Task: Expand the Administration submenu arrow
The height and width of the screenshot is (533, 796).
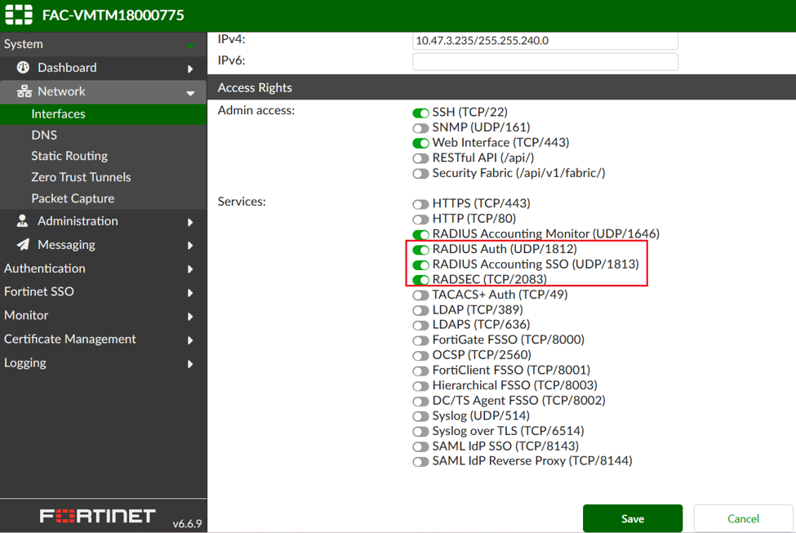Action: tap(190, 222)
